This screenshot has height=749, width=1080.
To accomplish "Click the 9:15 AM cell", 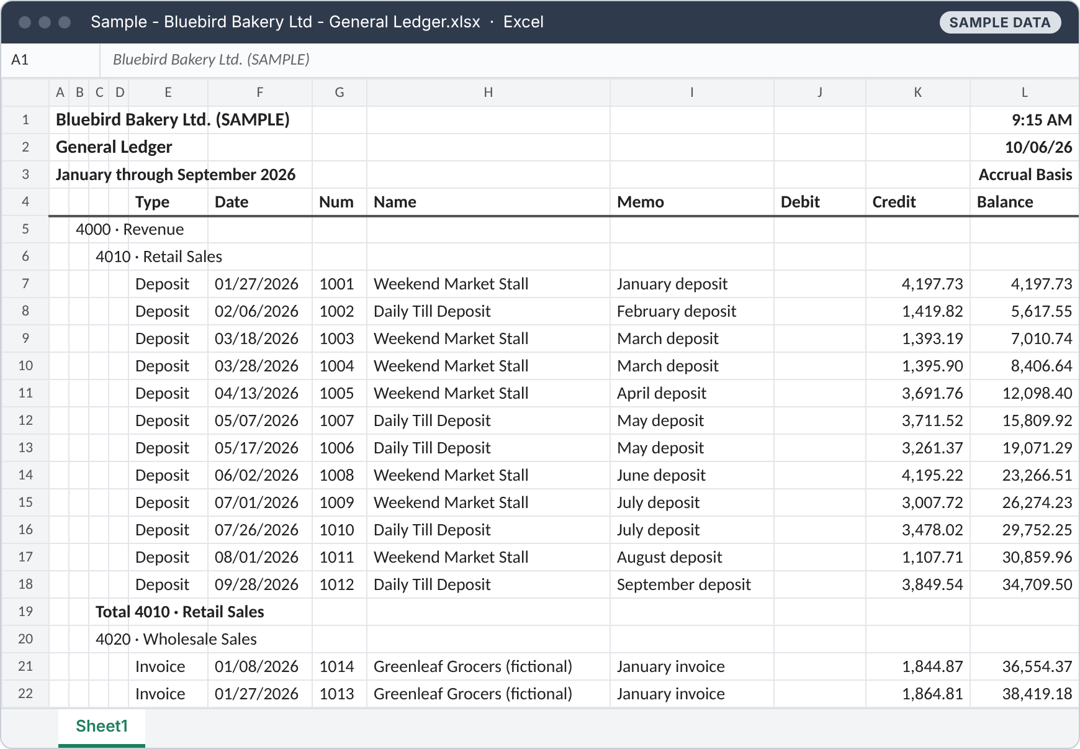I will tap(1025, 120).
